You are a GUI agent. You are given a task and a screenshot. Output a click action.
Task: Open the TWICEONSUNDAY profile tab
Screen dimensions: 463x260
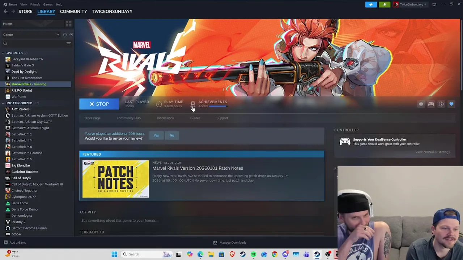click(x=112, y=12)
